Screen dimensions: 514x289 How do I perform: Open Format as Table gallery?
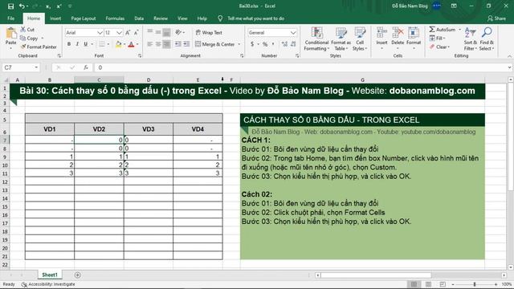pos(341,39)
